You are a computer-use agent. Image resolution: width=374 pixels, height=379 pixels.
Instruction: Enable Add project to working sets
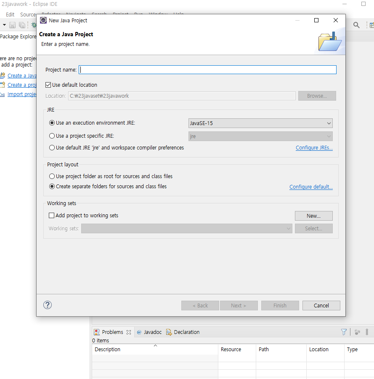[x=51, y=215]
